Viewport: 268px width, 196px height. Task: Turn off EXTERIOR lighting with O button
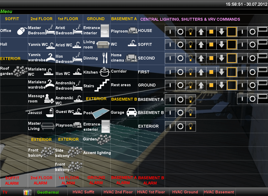coord(180,126)
